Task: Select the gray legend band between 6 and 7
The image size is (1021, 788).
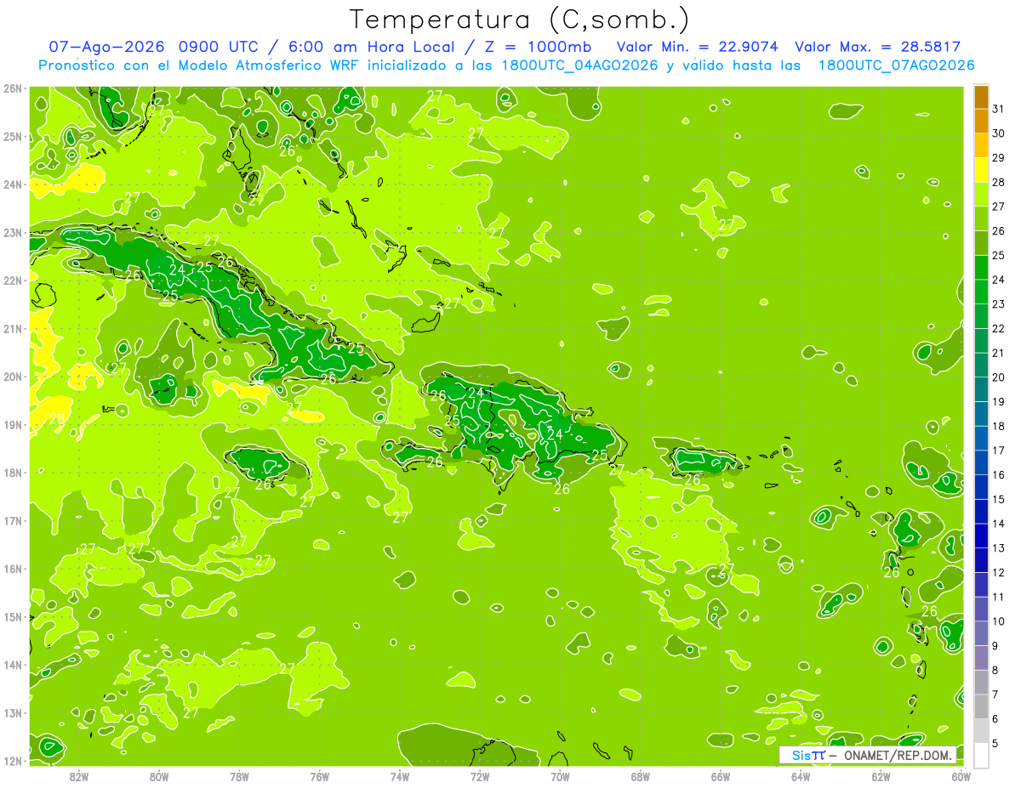Action: click(981, 706)
